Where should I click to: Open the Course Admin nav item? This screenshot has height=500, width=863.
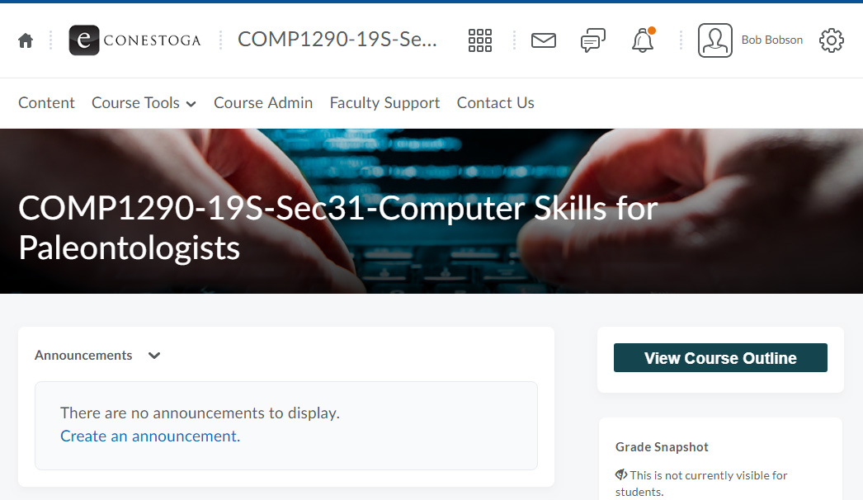click(x=263, y=103)
